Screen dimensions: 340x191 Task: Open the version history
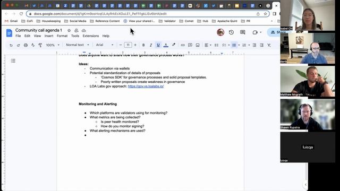click(x=231, y=32)
